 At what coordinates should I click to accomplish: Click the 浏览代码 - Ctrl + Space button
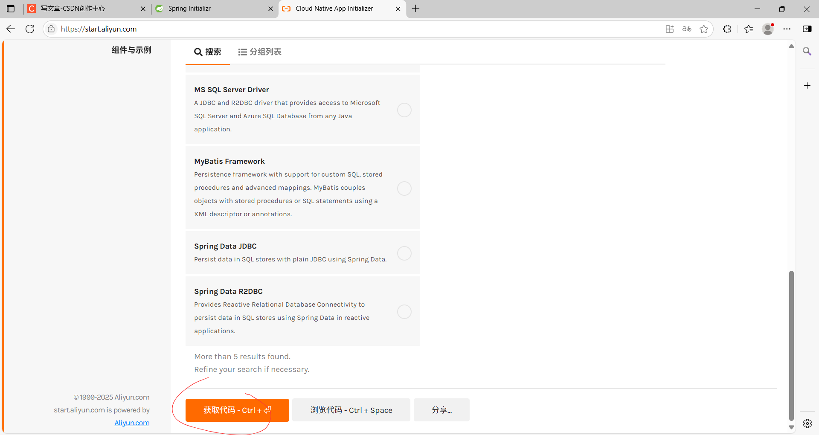point(351,410)
